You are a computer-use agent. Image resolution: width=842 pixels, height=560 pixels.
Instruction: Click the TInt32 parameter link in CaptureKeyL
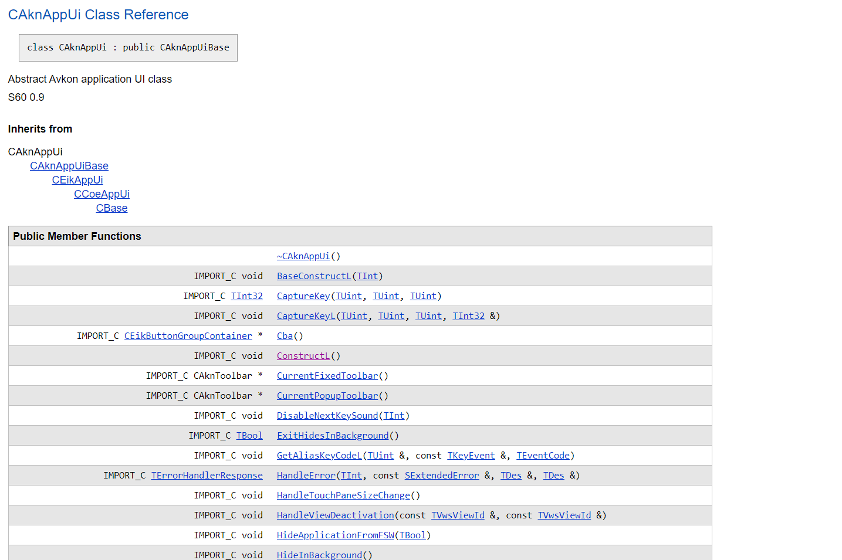click(x=468, y=316)
